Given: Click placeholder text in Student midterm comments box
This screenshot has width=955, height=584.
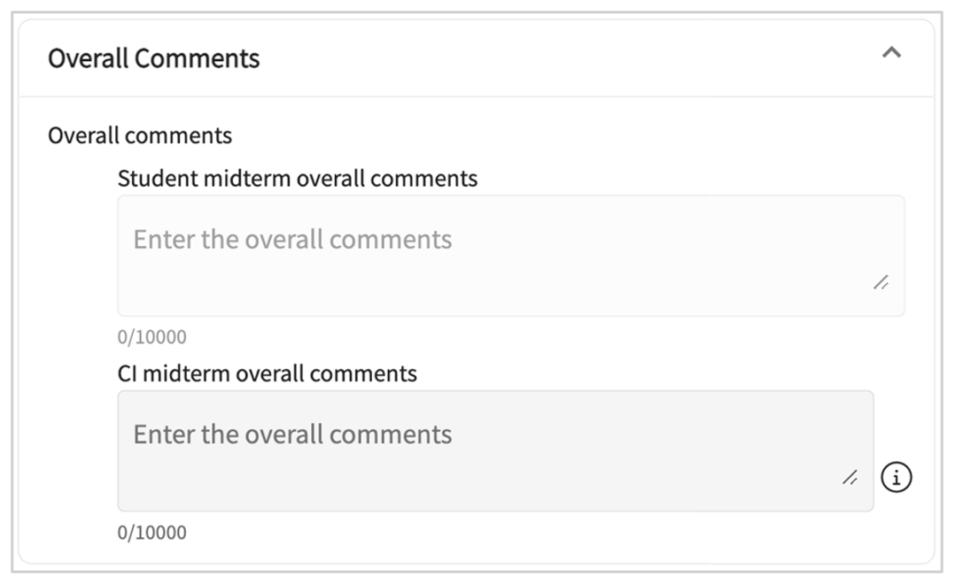Looking at the screenshot, I should 292,239.
